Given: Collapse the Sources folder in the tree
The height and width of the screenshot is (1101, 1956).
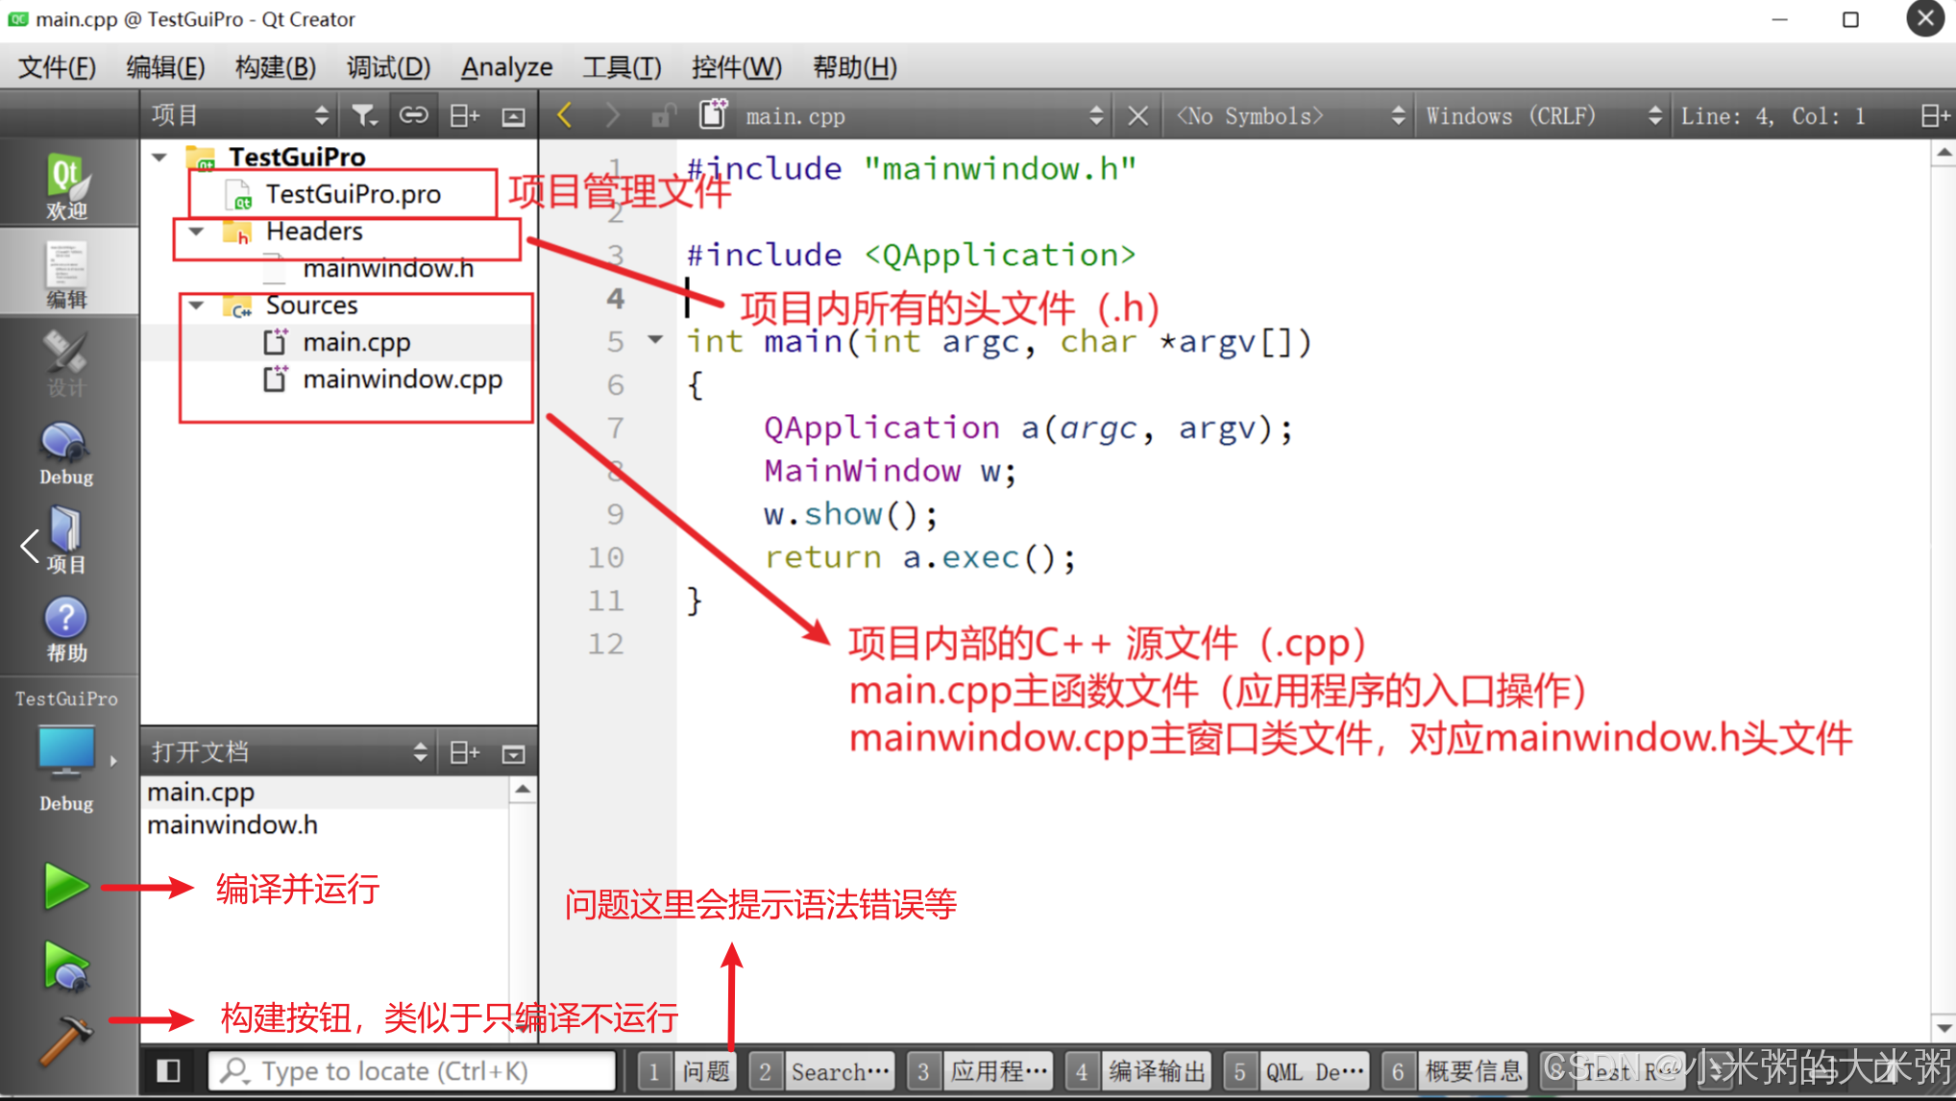Looking at the screenshot, I should (196, 306).
